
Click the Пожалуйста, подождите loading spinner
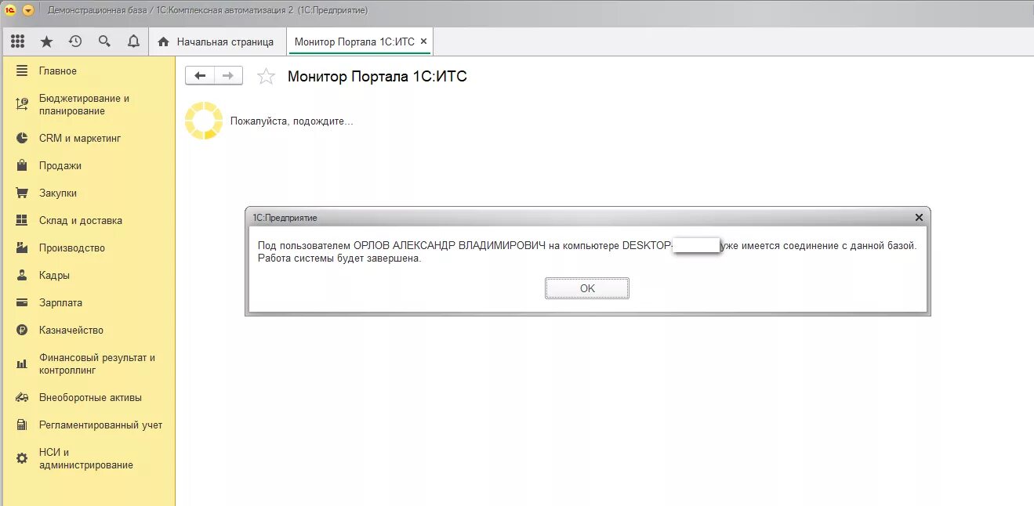(x=204, y=121)
